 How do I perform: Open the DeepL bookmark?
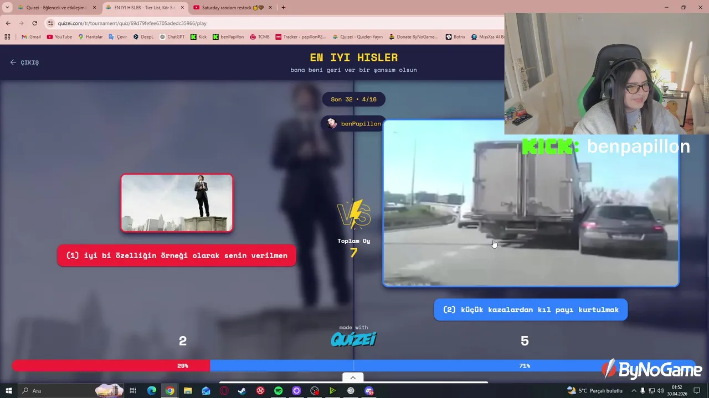(143, 37)
